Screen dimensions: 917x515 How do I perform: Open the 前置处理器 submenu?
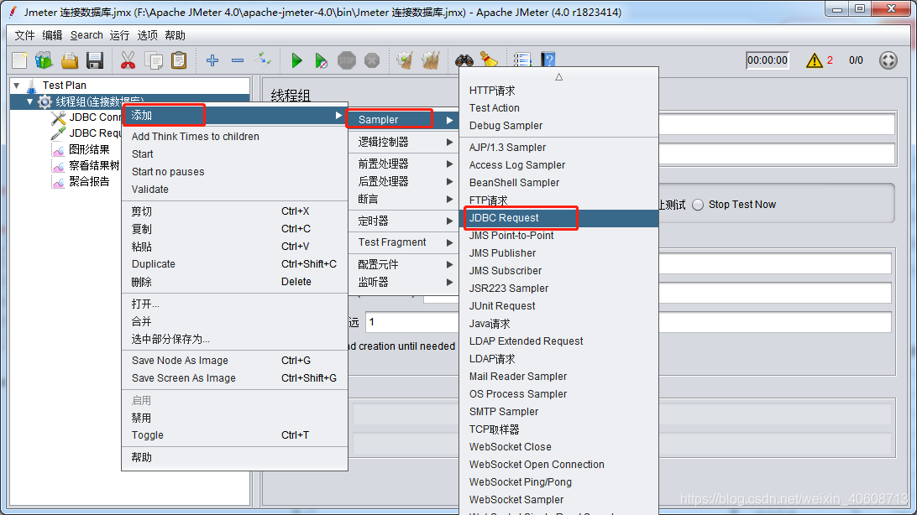point(401,164)
